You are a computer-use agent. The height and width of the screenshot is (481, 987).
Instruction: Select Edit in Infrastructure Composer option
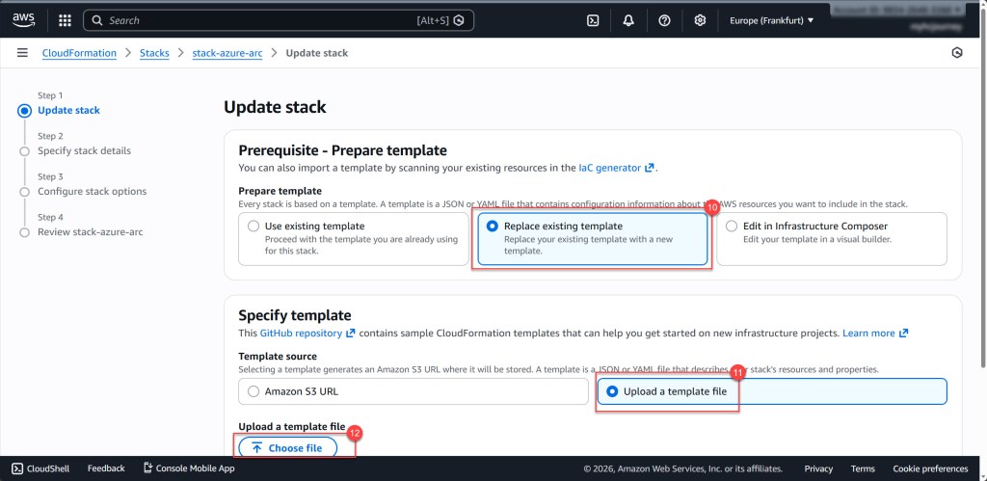pyautogui.click(x=732, y=227)
